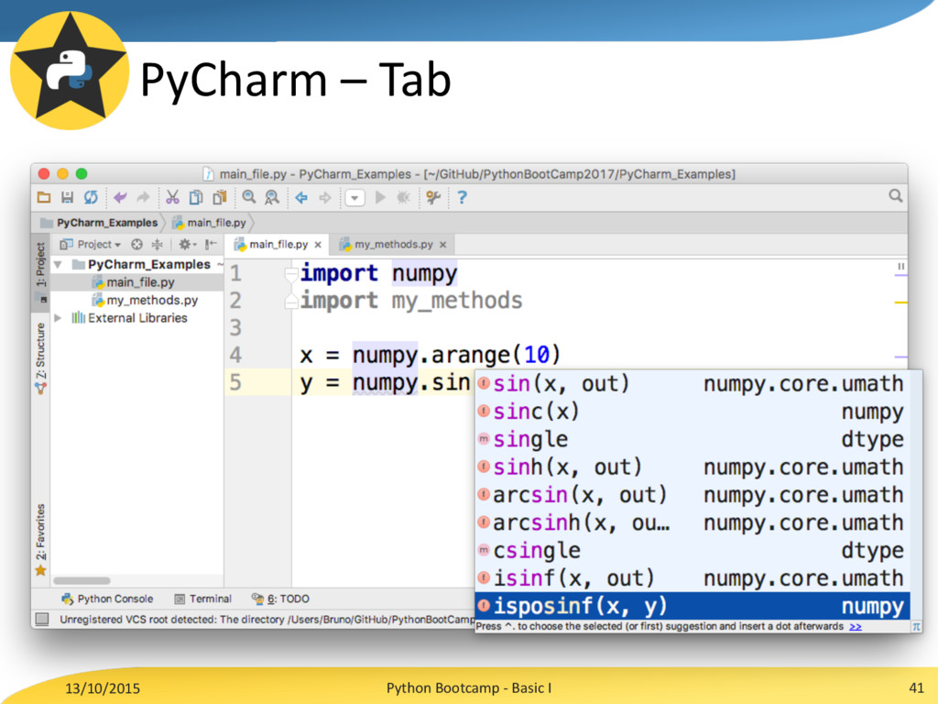The height and width of the screenshot is (704, 938).
Task: Select sinh(x, out) completion suggestion
Action: point(693,467)
